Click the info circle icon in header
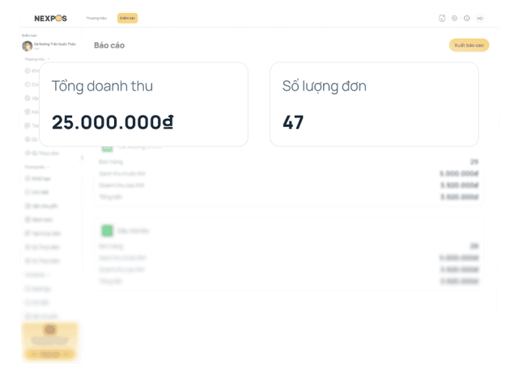 coord(467,18)
